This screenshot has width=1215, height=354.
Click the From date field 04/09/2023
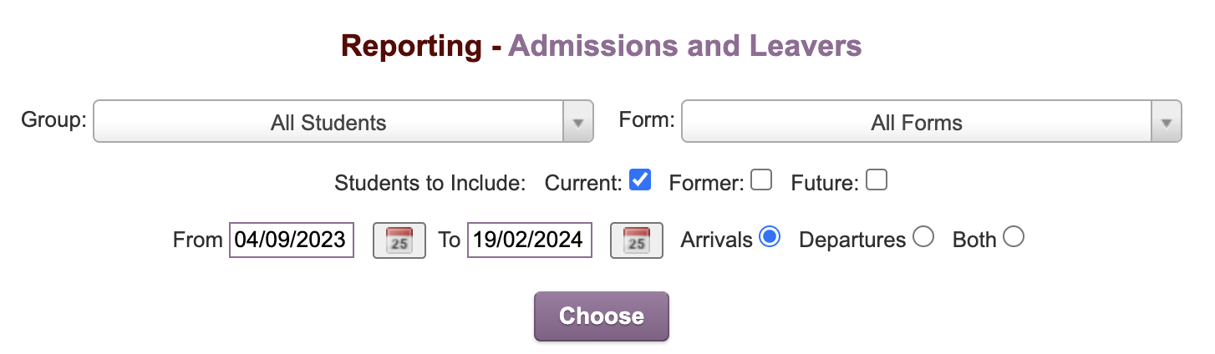pos(292,240)
